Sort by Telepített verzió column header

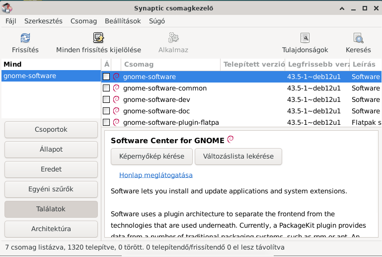[253, 64]
